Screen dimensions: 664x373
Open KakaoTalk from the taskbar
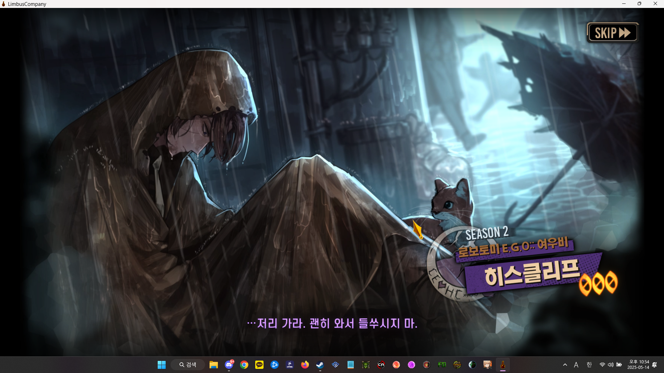(x=259, y=365)
